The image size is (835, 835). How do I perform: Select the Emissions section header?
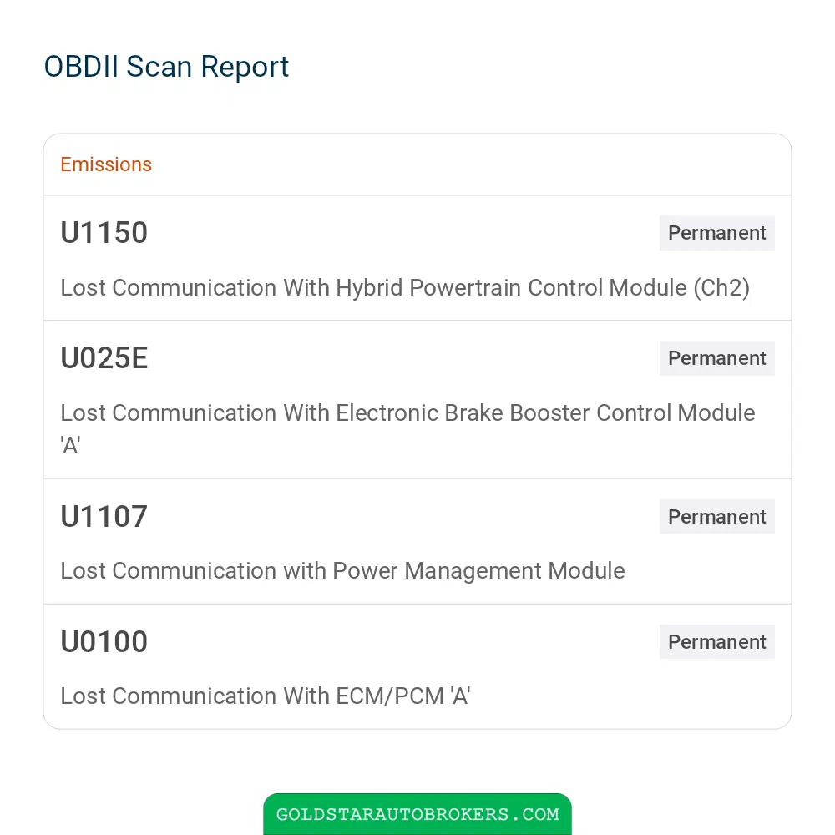[x=106, y=164]
